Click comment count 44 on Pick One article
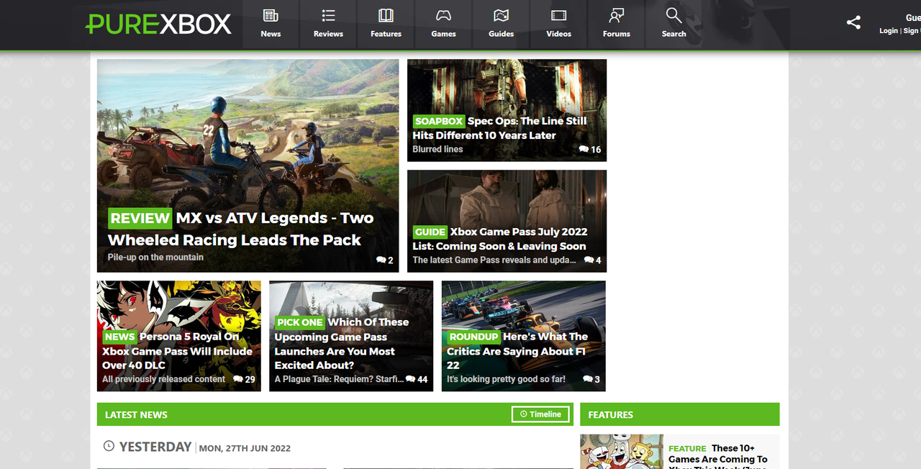The width and height of the screenshot is (921, 469). [x=417, y=379]
